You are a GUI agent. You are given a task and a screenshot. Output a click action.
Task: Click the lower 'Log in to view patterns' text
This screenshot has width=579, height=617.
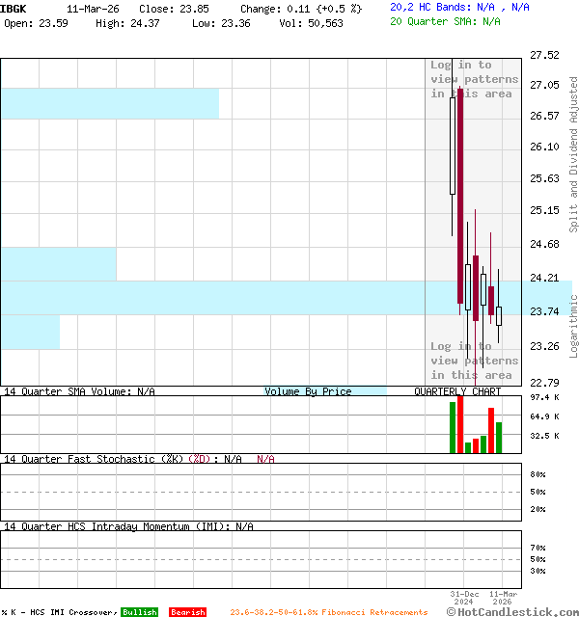point(474,361)
